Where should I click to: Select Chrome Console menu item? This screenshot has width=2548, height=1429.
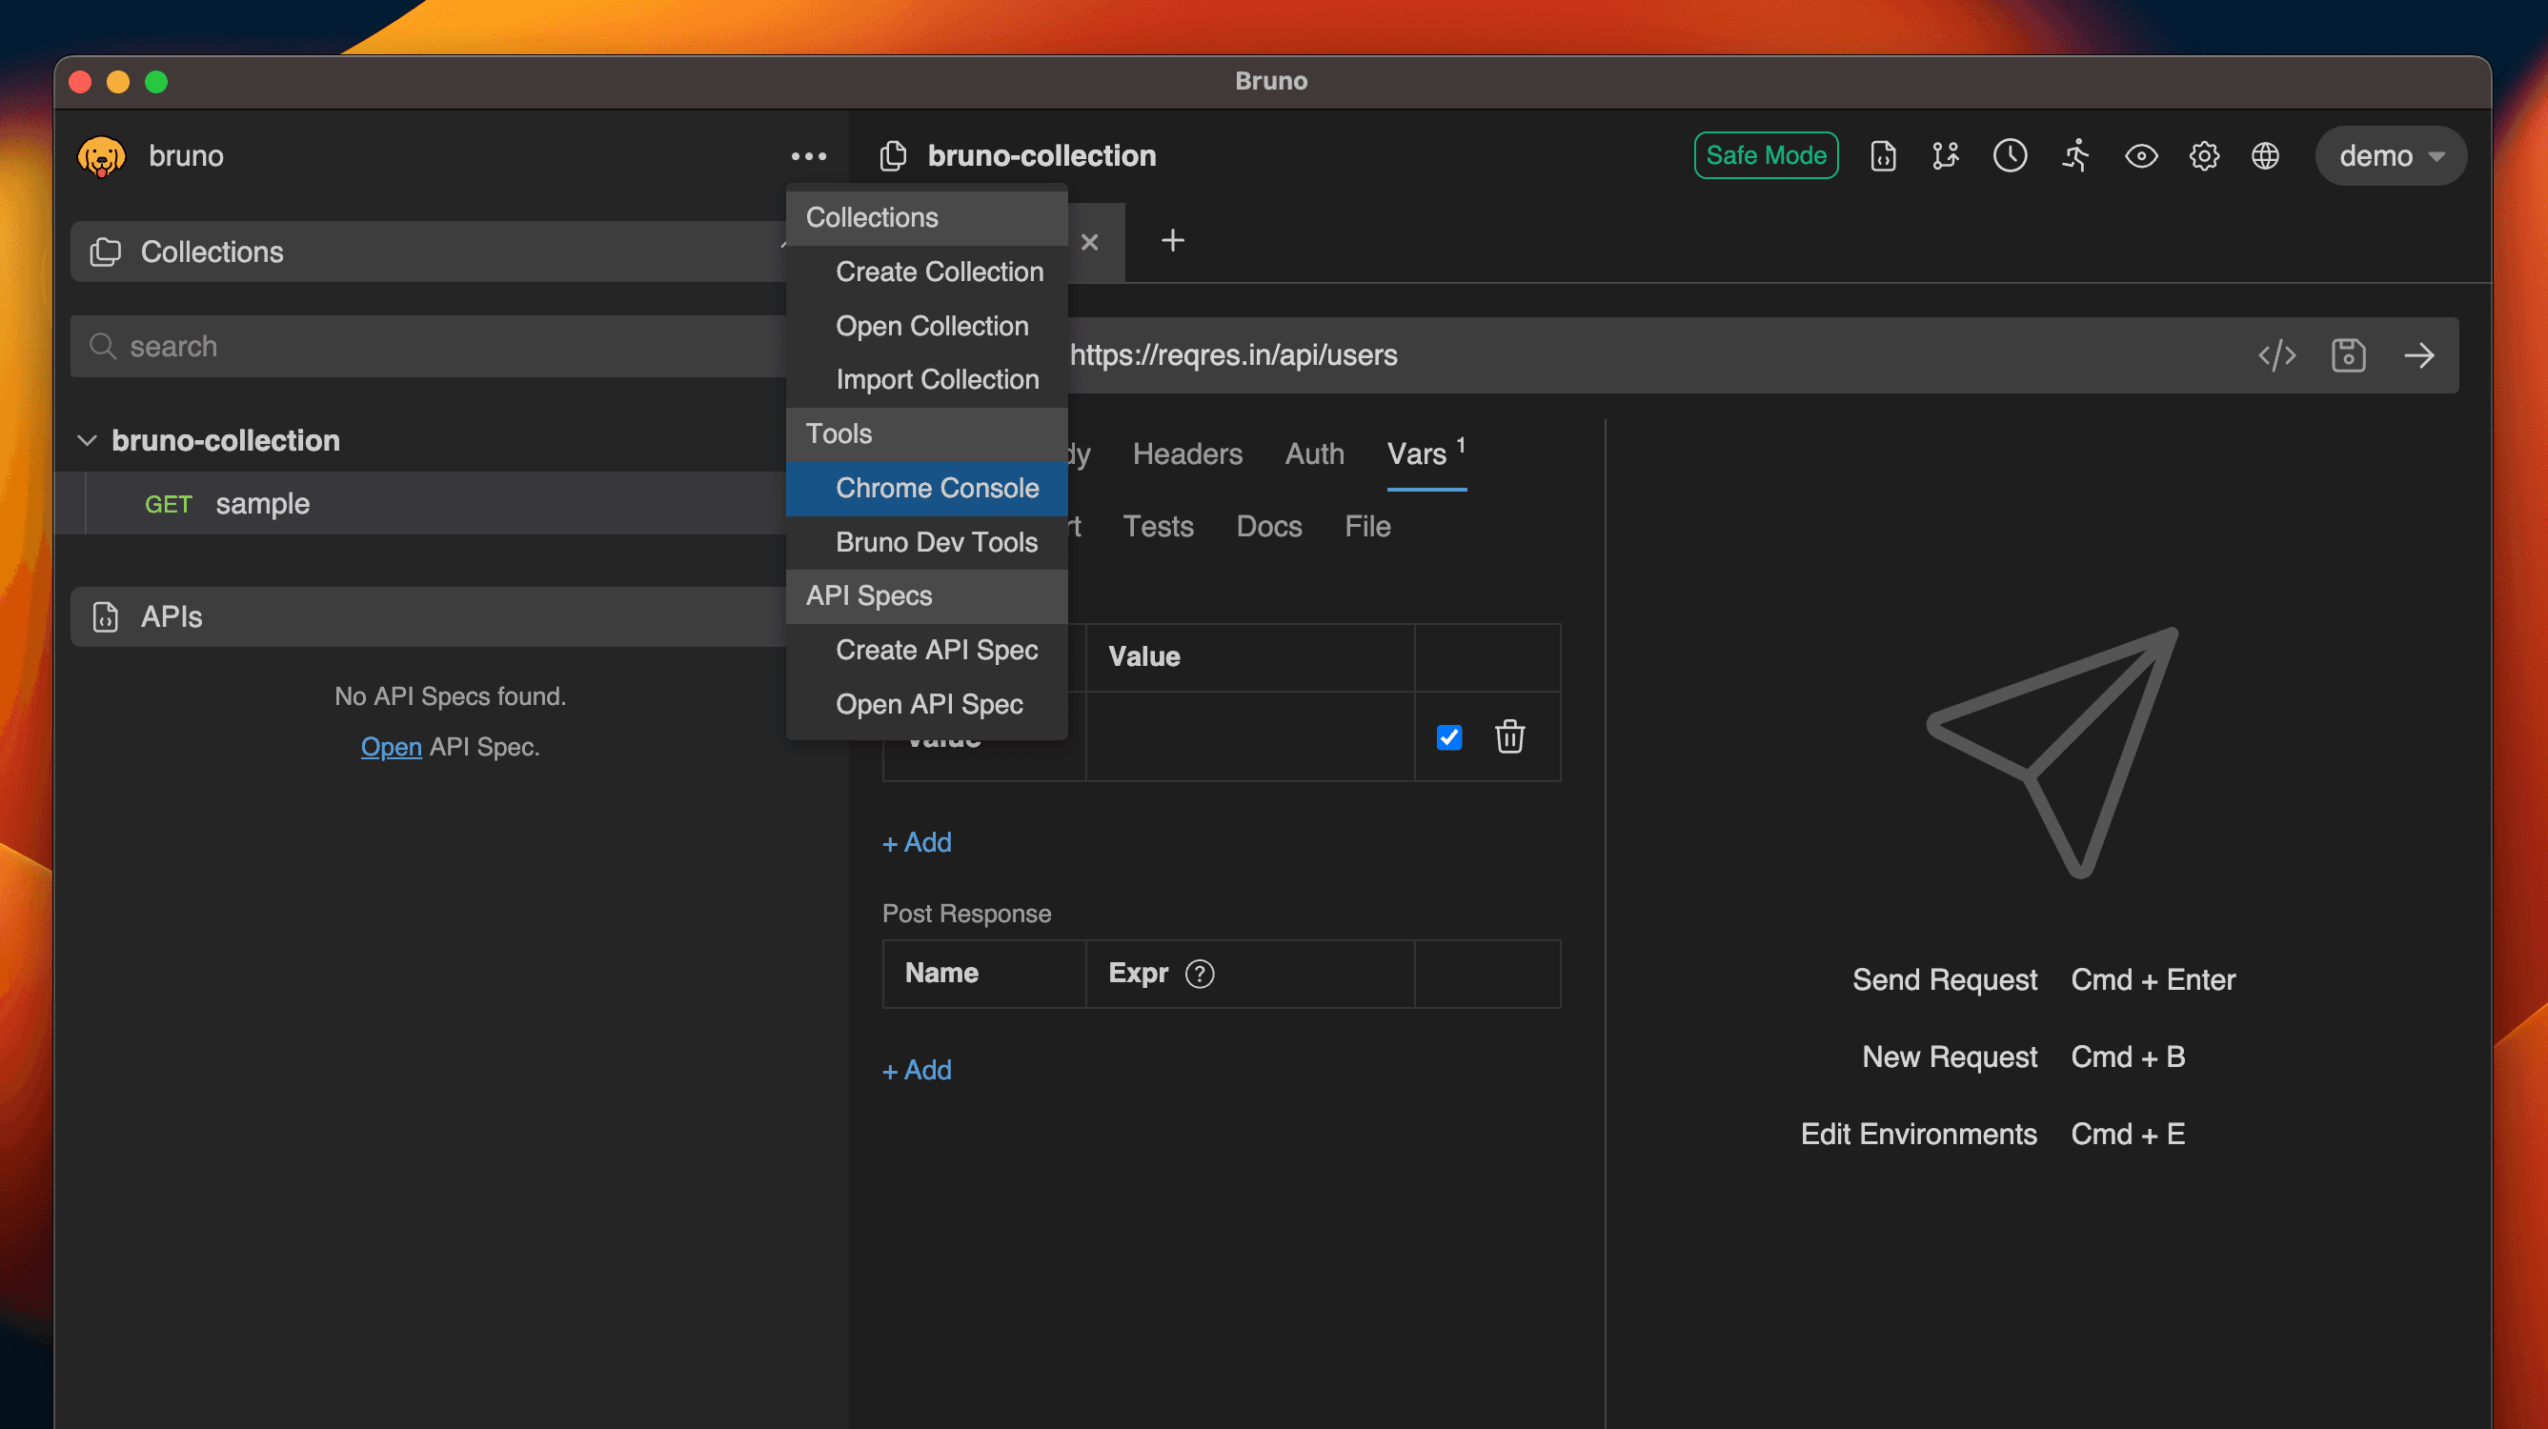point(936,488)
